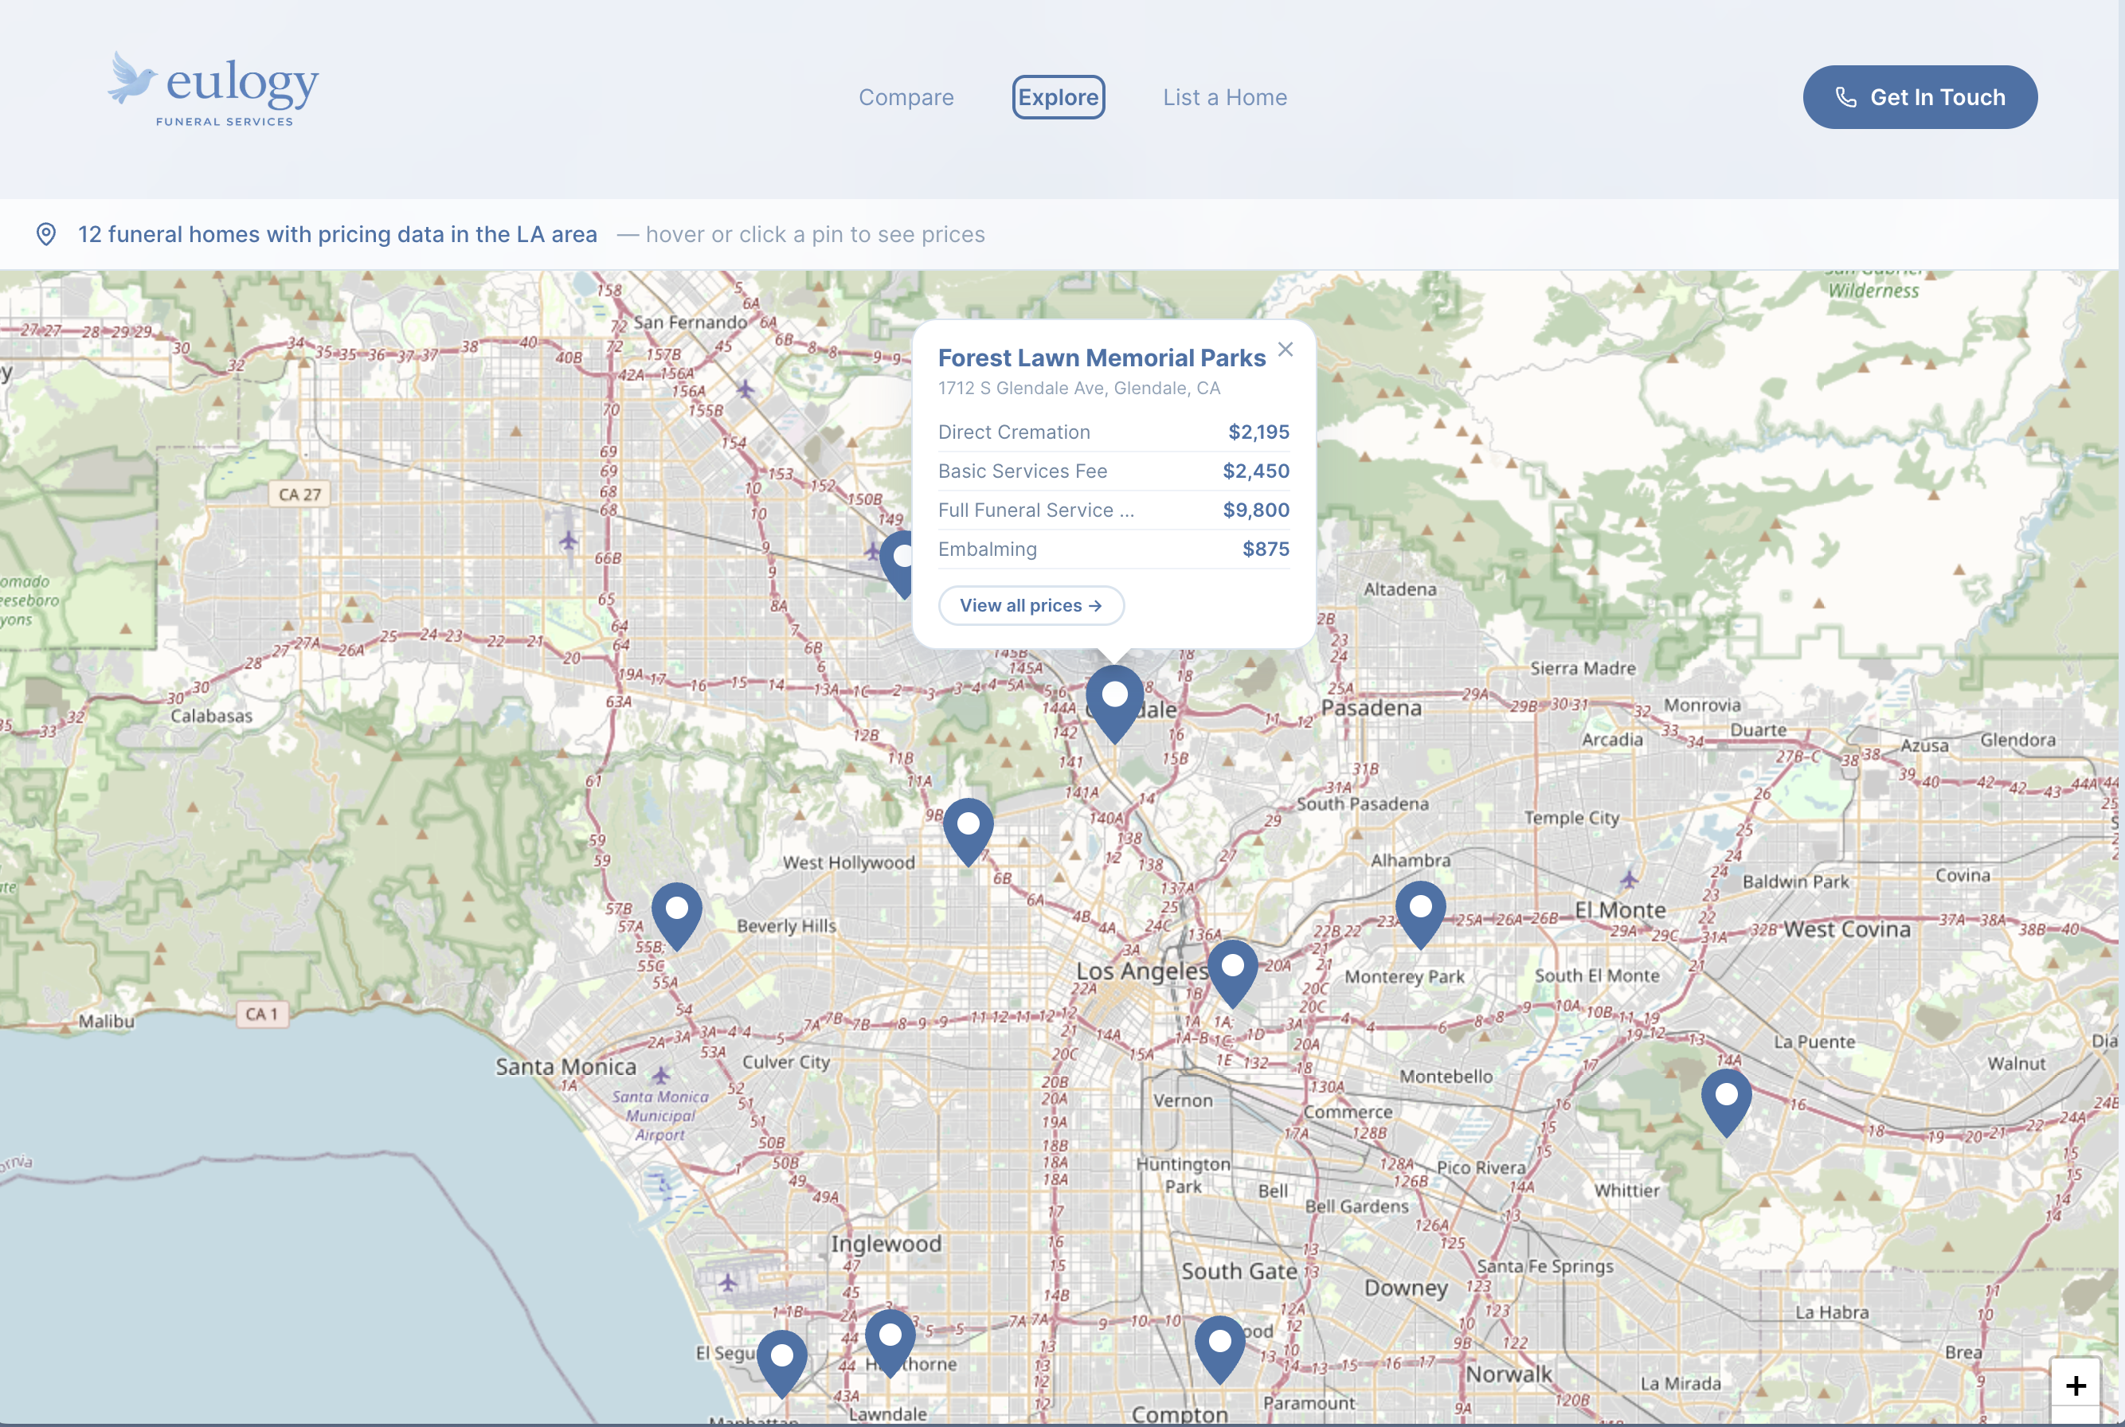2125x1427 pixels.
Task: Click the map pin at El Segundo
Action: click(782, 1357)
